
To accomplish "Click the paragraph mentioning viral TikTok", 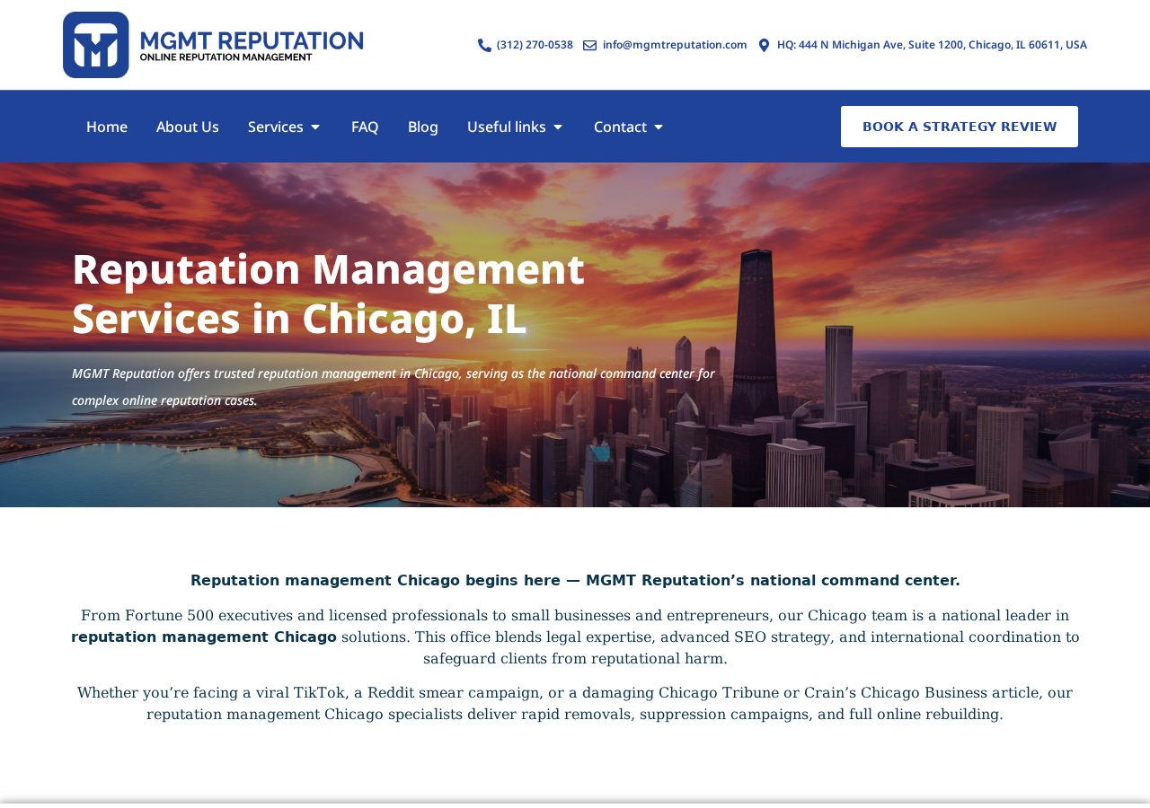I will (575, 704).
